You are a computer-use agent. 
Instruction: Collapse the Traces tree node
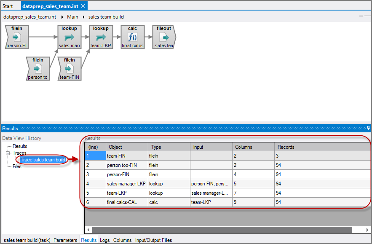(8, 153)
